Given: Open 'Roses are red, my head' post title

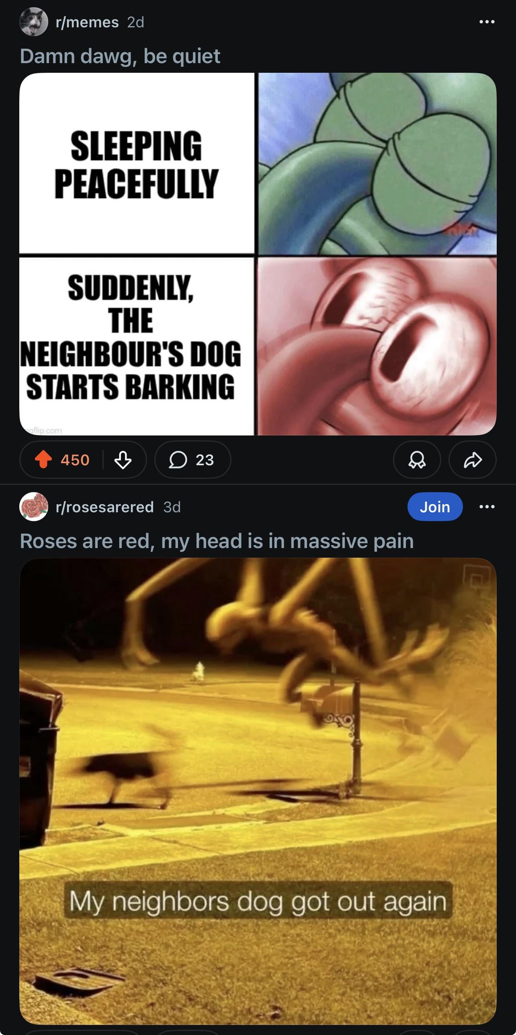Looking at the screenshot, I should tap(217, 541).
